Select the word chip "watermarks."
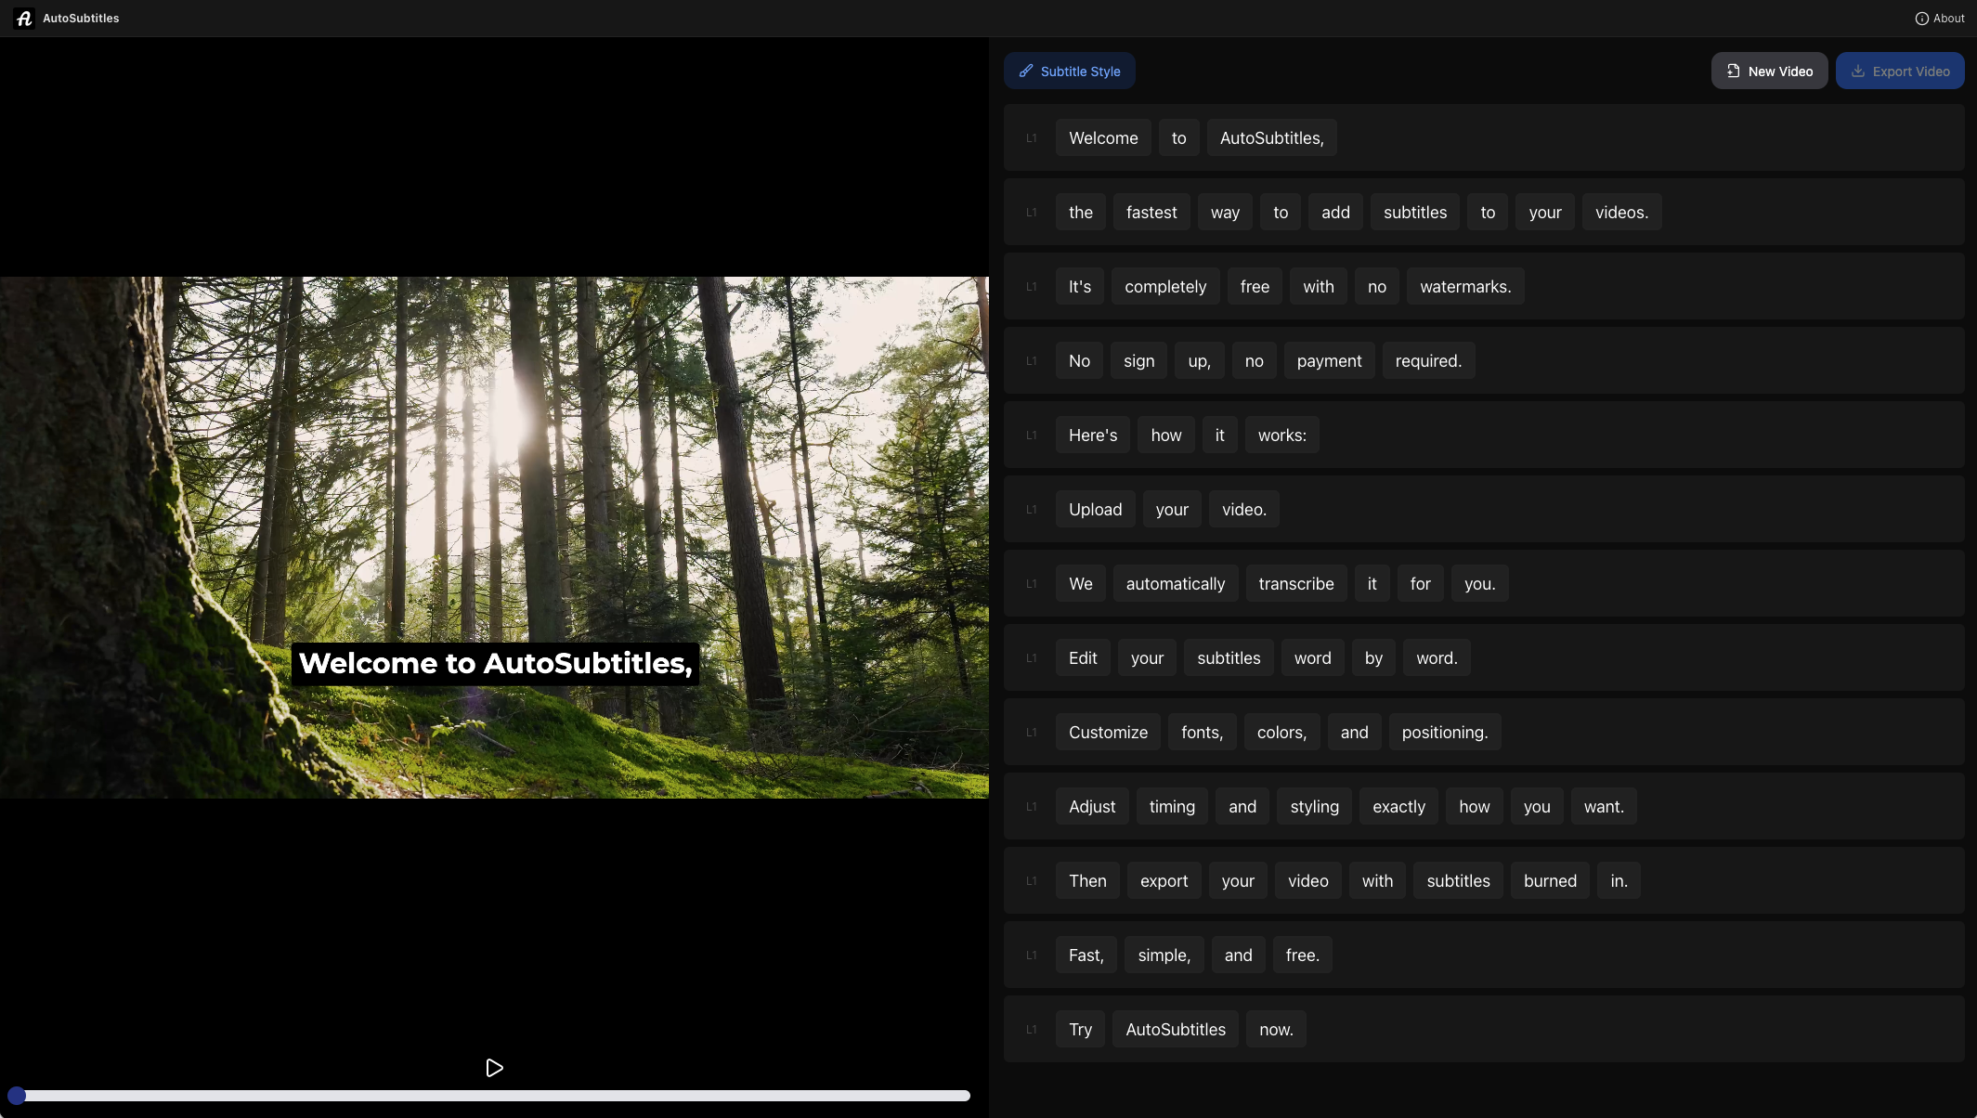The width and height of the screenshot is (1977, 1118). click(1465, 286)
